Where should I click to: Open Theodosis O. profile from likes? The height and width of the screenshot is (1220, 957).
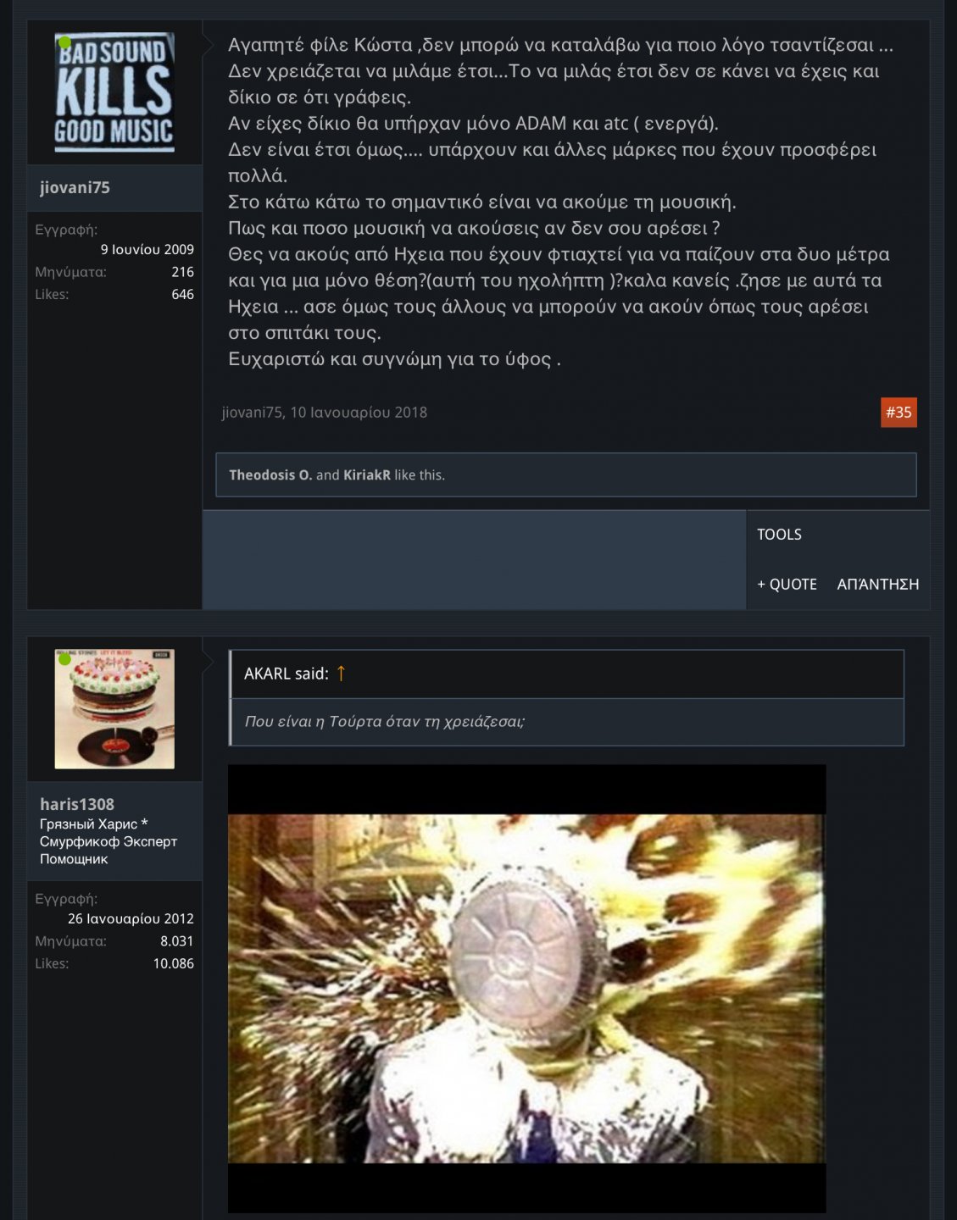coord(270,475)
